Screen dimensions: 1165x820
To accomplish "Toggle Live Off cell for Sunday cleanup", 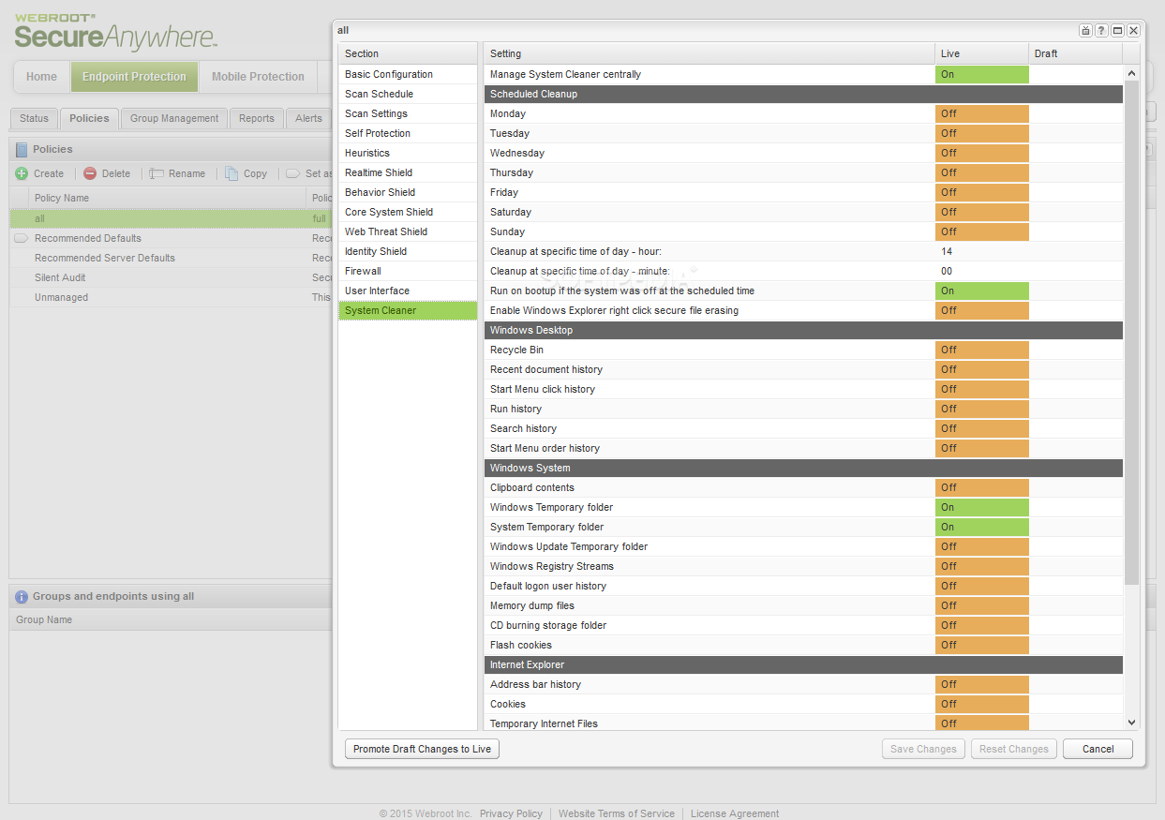I will (x=981, y=231).
